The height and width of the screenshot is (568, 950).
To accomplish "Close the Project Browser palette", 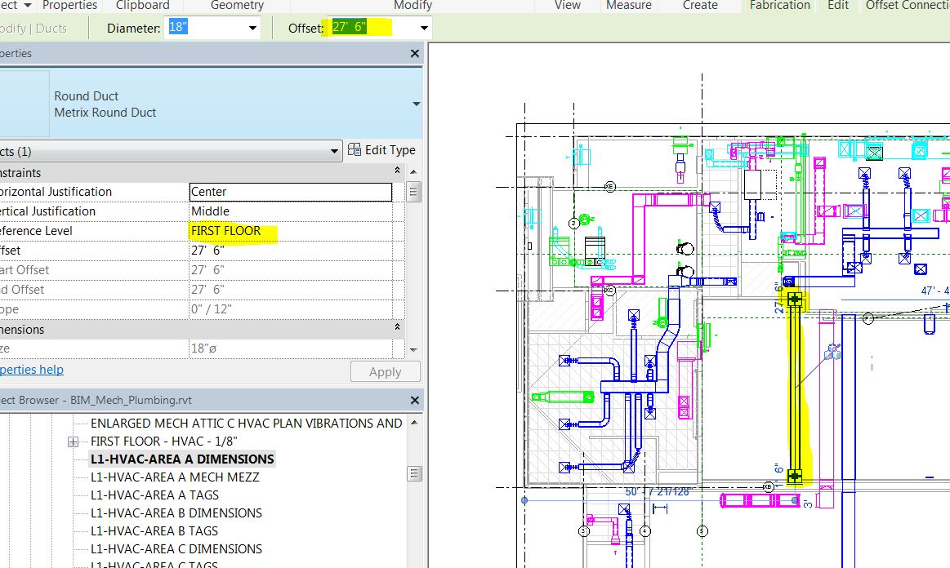I will click(x=415, y=400).
